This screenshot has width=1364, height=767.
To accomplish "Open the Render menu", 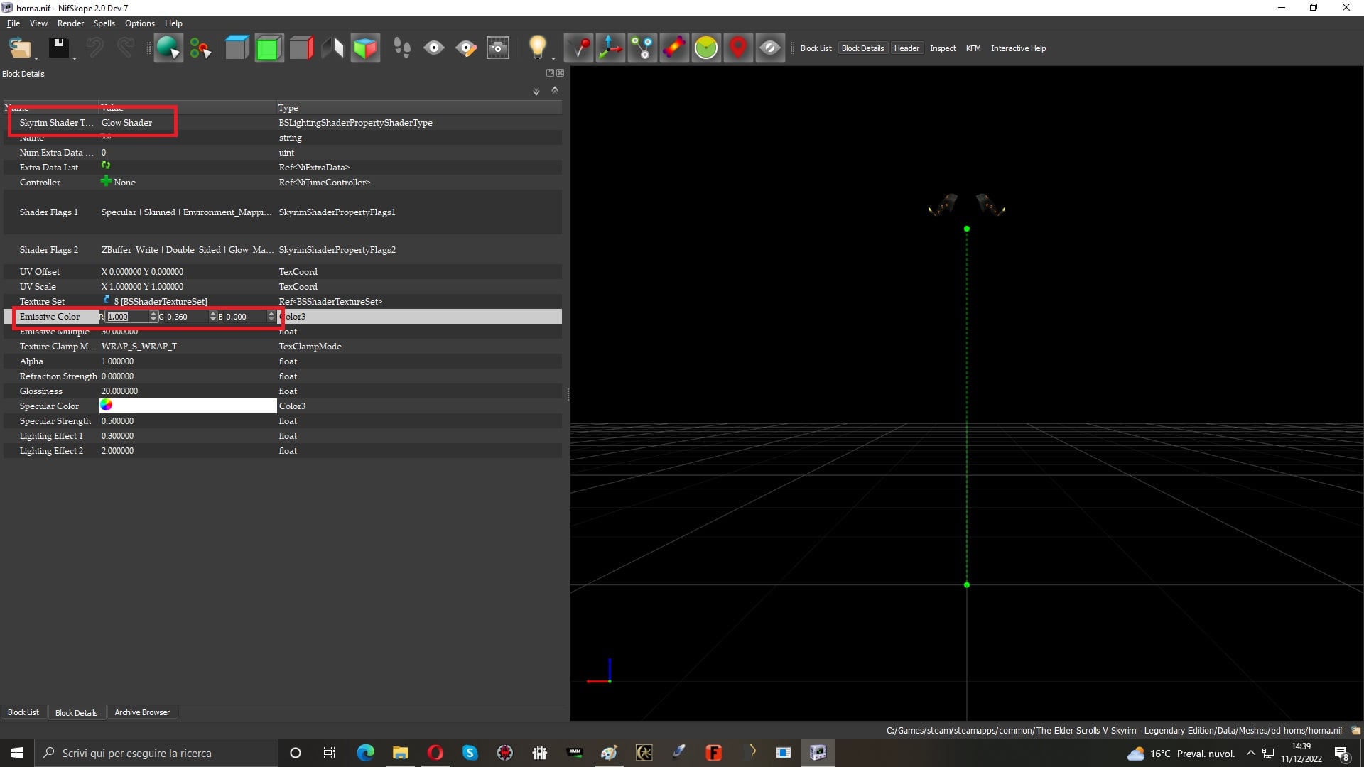I will tap(70, 23).
